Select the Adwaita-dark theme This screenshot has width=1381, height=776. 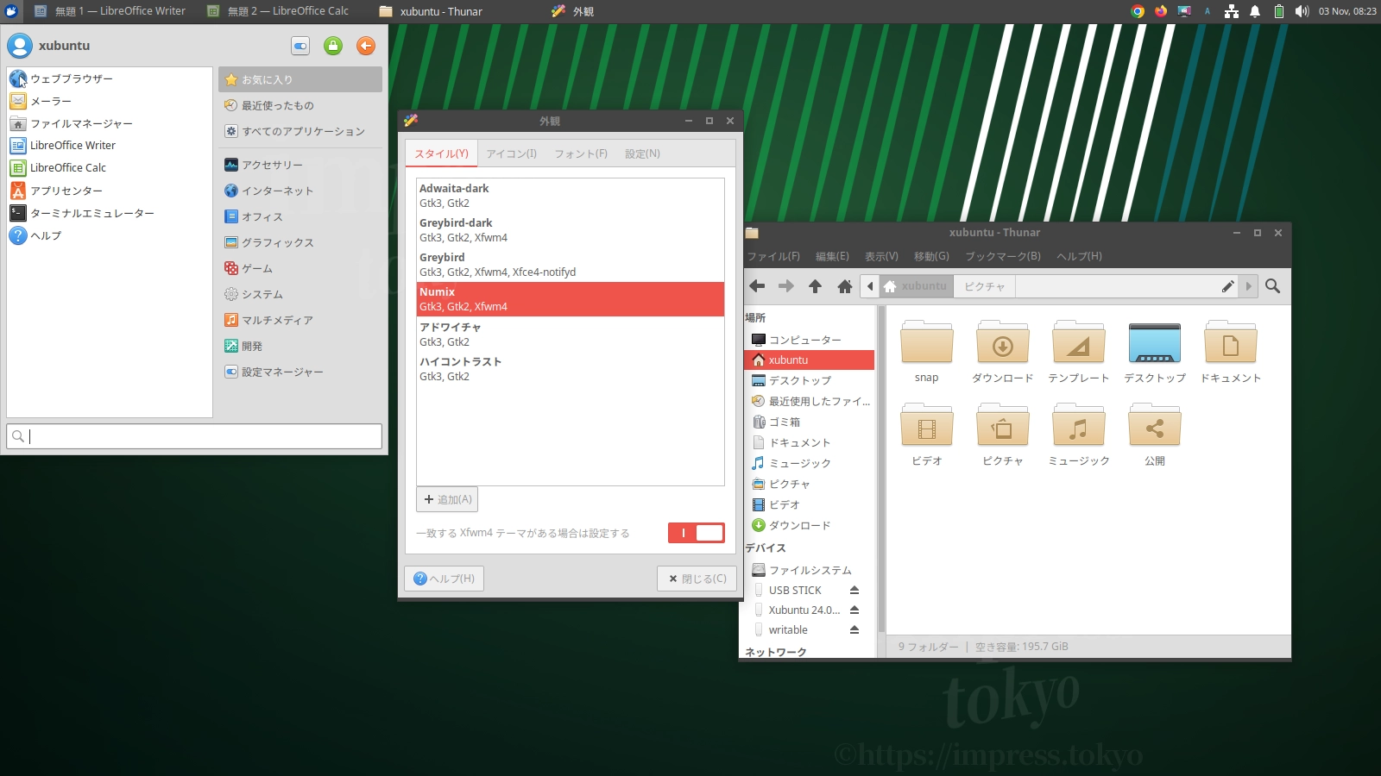click(571, 196)
